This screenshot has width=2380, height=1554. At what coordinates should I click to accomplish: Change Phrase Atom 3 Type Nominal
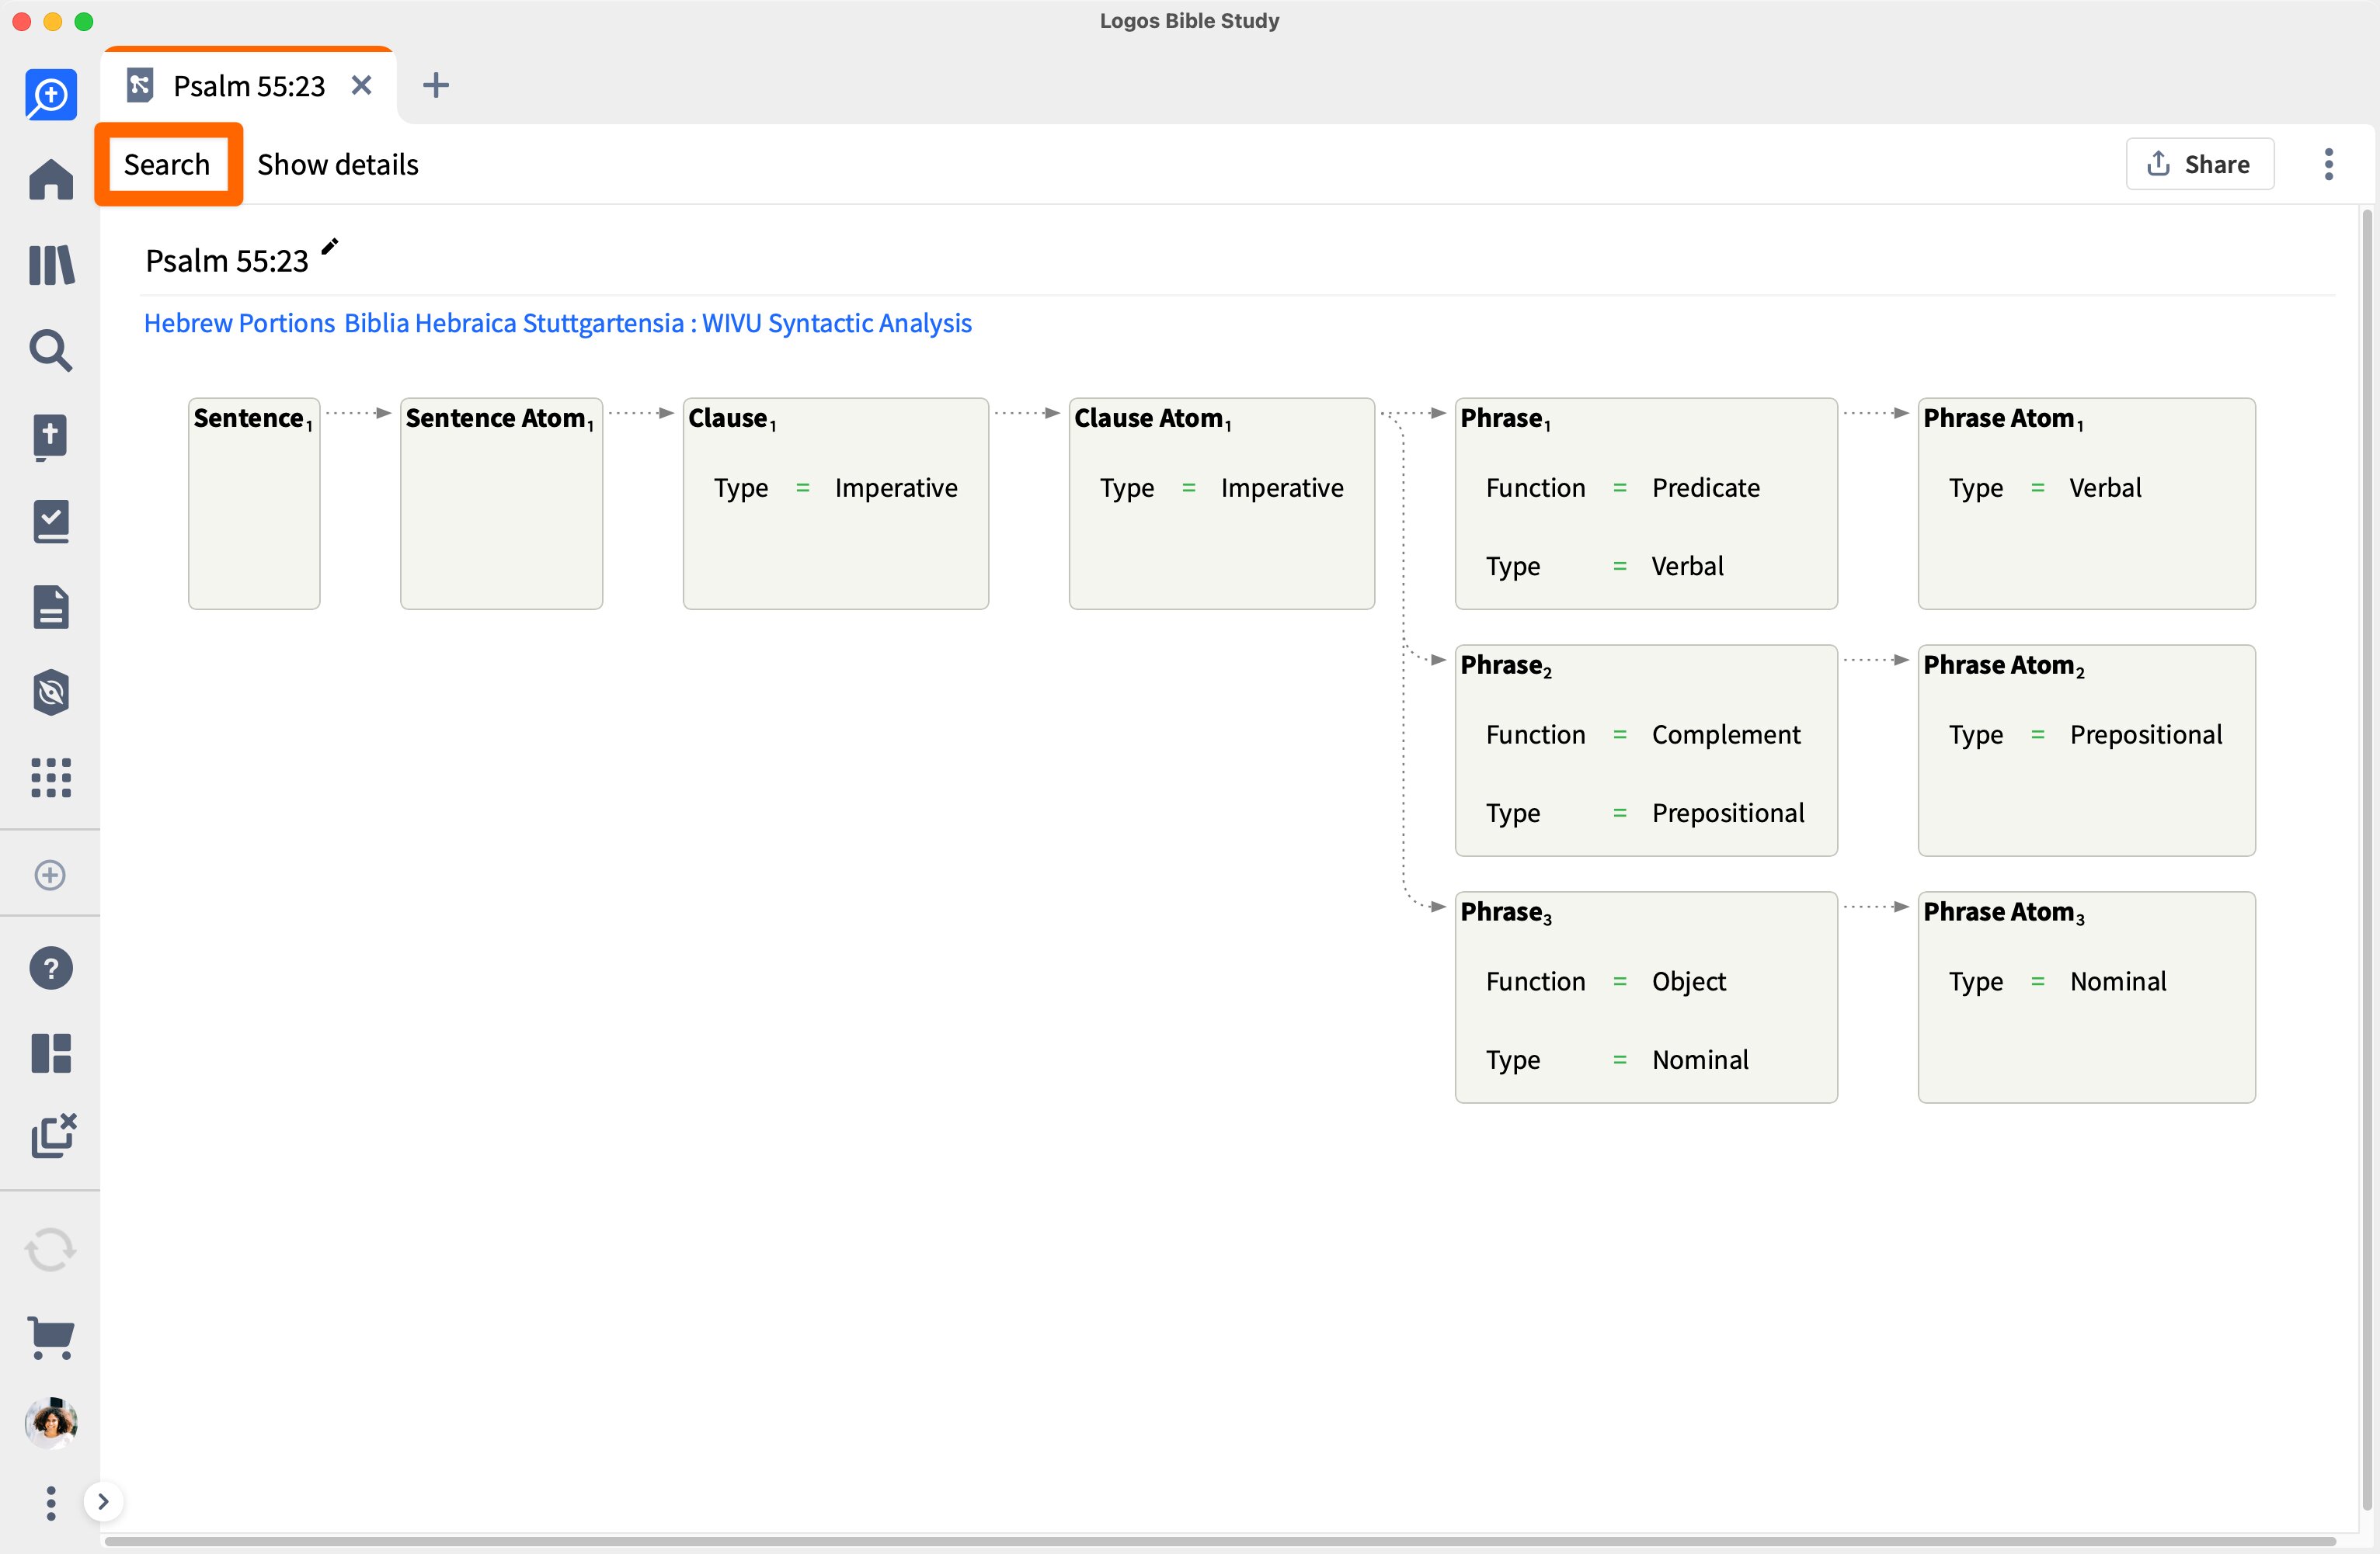click(x=2118, y=981)
